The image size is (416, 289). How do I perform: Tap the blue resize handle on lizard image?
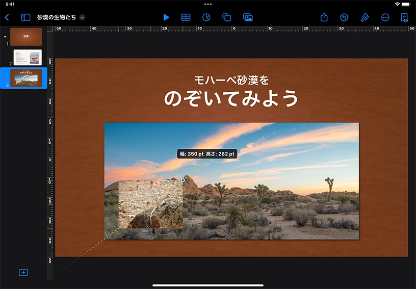coord(183,180)
